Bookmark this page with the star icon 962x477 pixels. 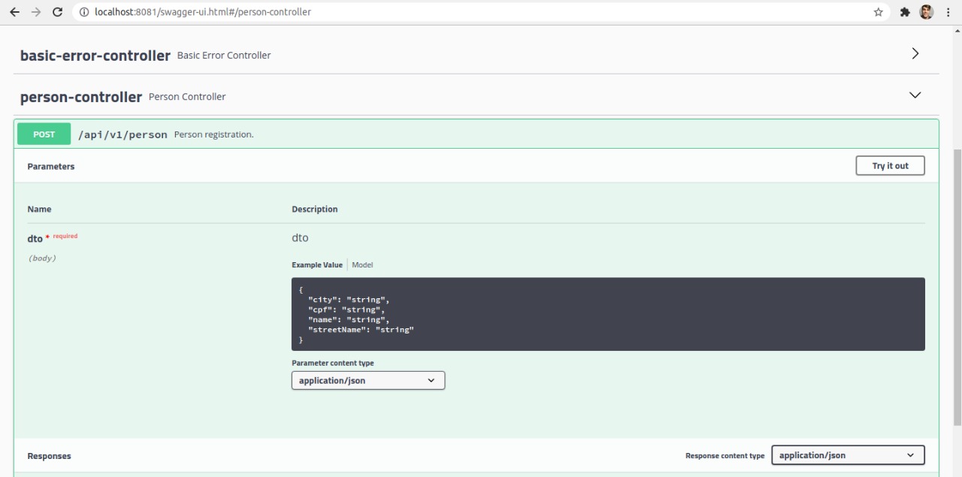pyautogui.click(x=878, y=12)
